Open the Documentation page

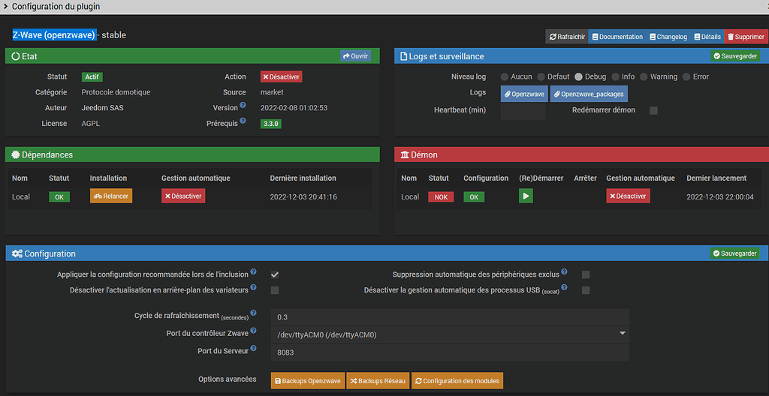click(617, 37)
